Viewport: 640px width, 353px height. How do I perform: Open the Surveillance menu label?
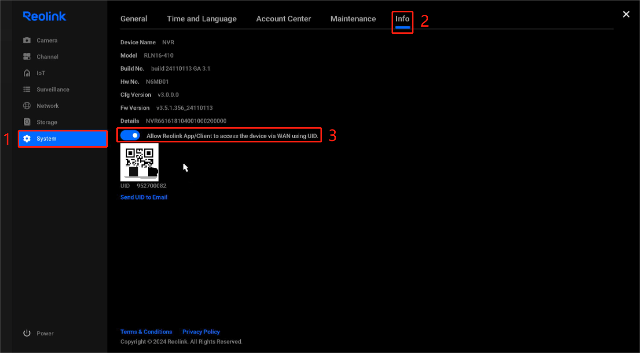tap(53, 90)
